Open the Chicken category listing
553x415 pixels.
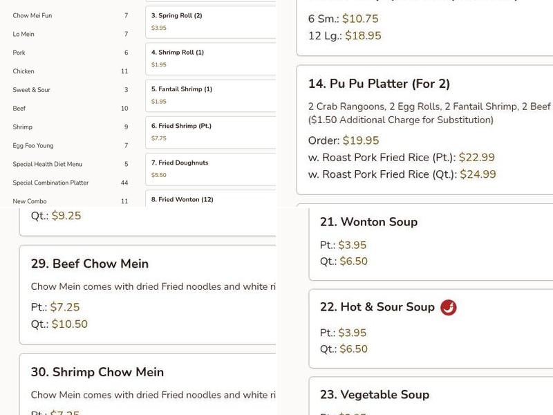tap(23, 71)
